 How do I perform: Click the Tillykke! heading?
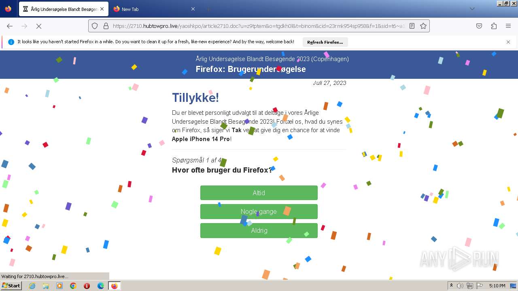195,97
